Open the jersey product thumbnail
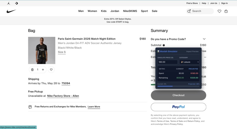The image size is (237, 129). (x=42, y=51)
